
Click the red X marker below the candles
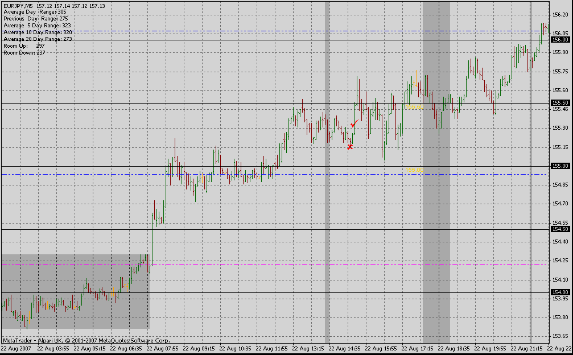click(350, 147)
